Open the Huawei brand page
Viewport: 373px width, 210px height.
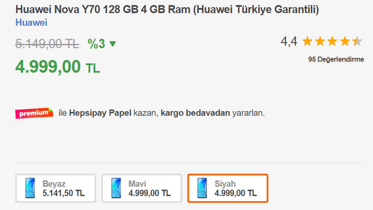click(x=31, y=22)
